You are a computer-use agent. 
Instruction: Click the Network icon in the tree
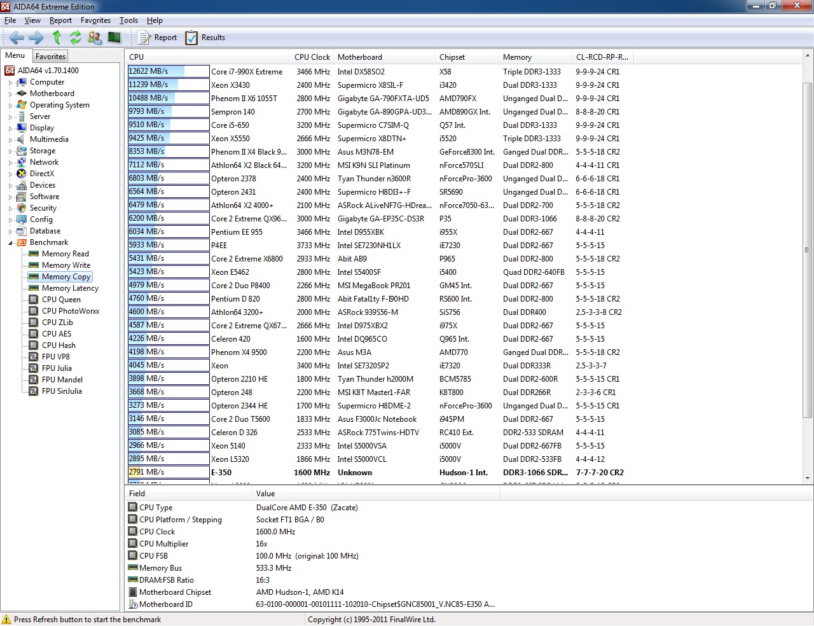22,162
